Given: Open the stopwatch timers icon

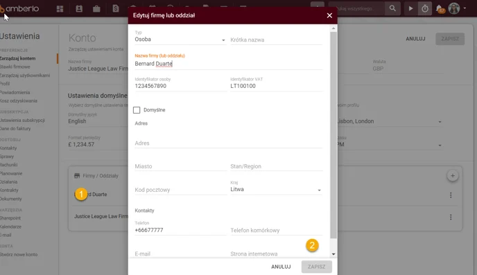Looking at the screenshot, I should coord(425,8).
